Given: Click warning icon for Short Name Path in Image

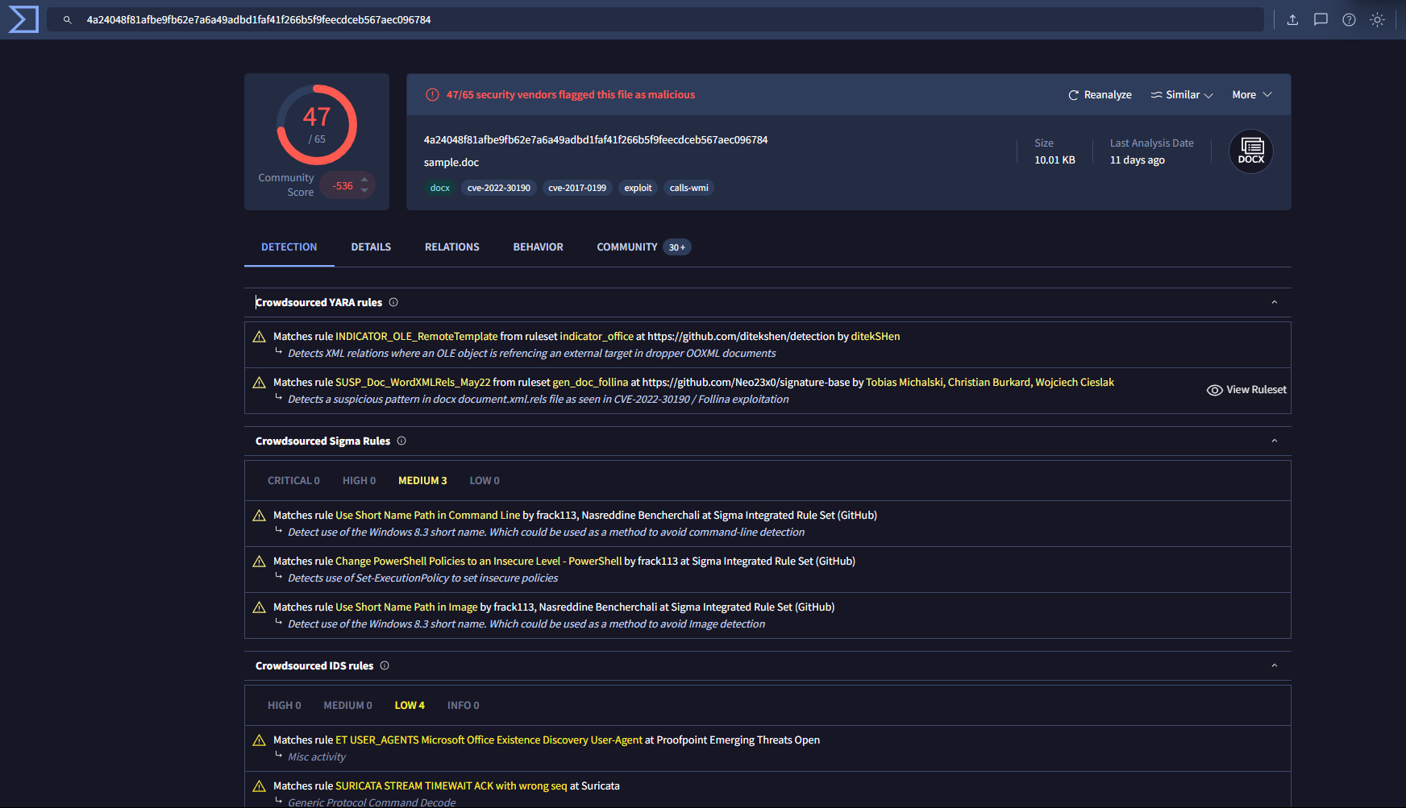Looking at the screenshot, I should [x=259, y=607].
